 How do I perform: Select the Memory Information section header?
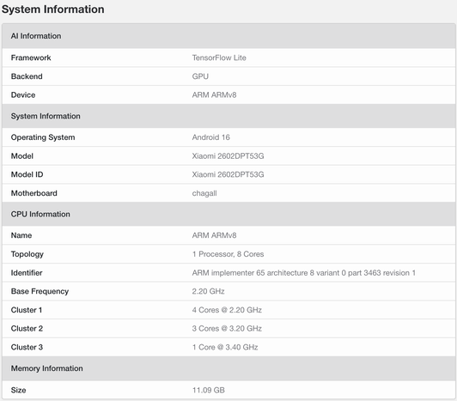228,368
